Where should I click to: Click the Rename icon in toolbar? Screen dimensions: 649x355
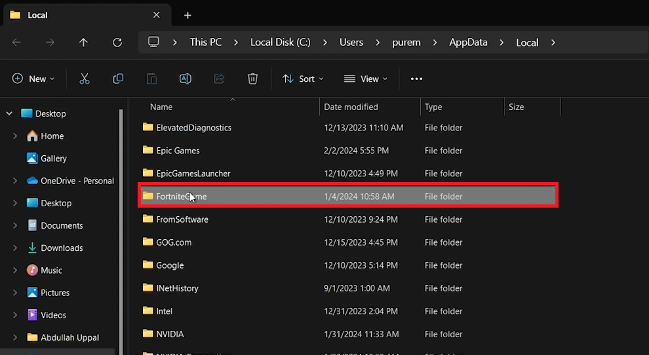click(186, 79)
